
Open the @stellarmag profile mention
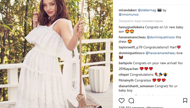coord(147,10)
